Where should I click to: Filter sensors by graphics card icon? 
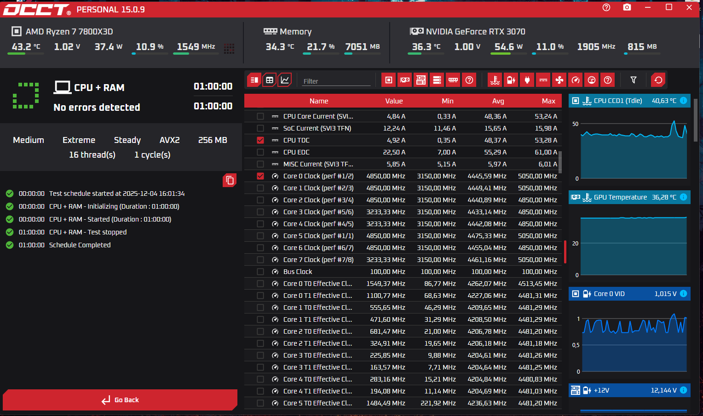pyautogui.click(x=405, y=80)
